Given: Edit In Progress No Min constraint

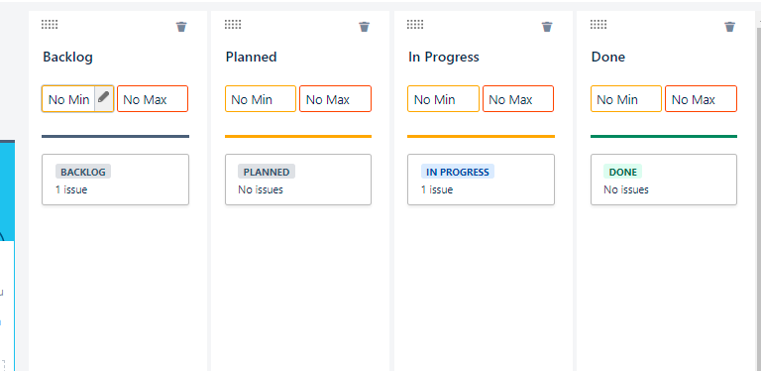Looking at the screenshot, I should pos(443,99).
